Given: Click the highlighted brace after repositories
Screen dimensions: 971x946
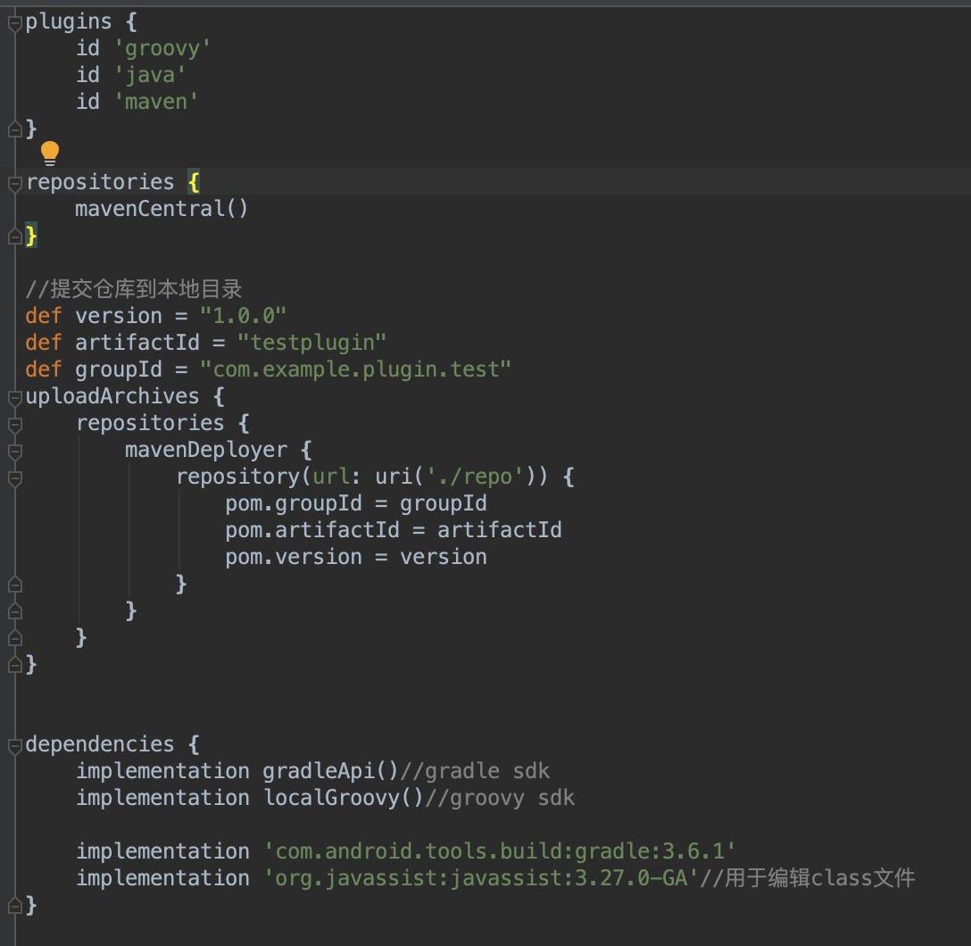Looking at the screenshot, I should click(195, 181).
